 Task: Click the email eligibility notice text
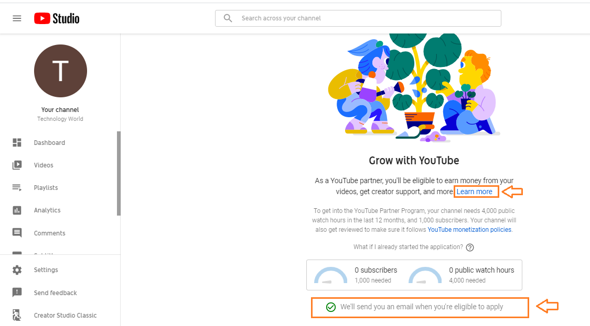[x=422, y=307]
